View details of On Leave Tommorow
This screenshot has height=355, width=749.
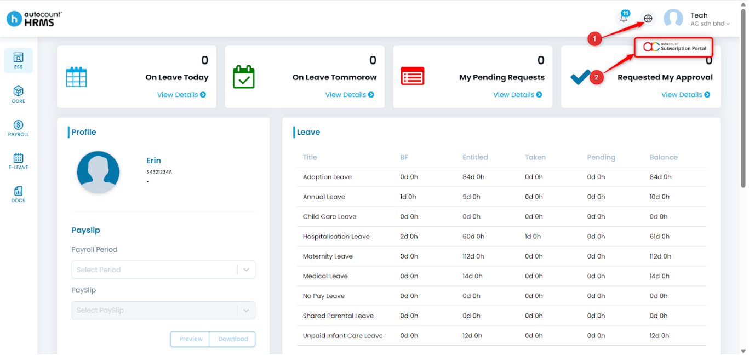pos(350,95)
